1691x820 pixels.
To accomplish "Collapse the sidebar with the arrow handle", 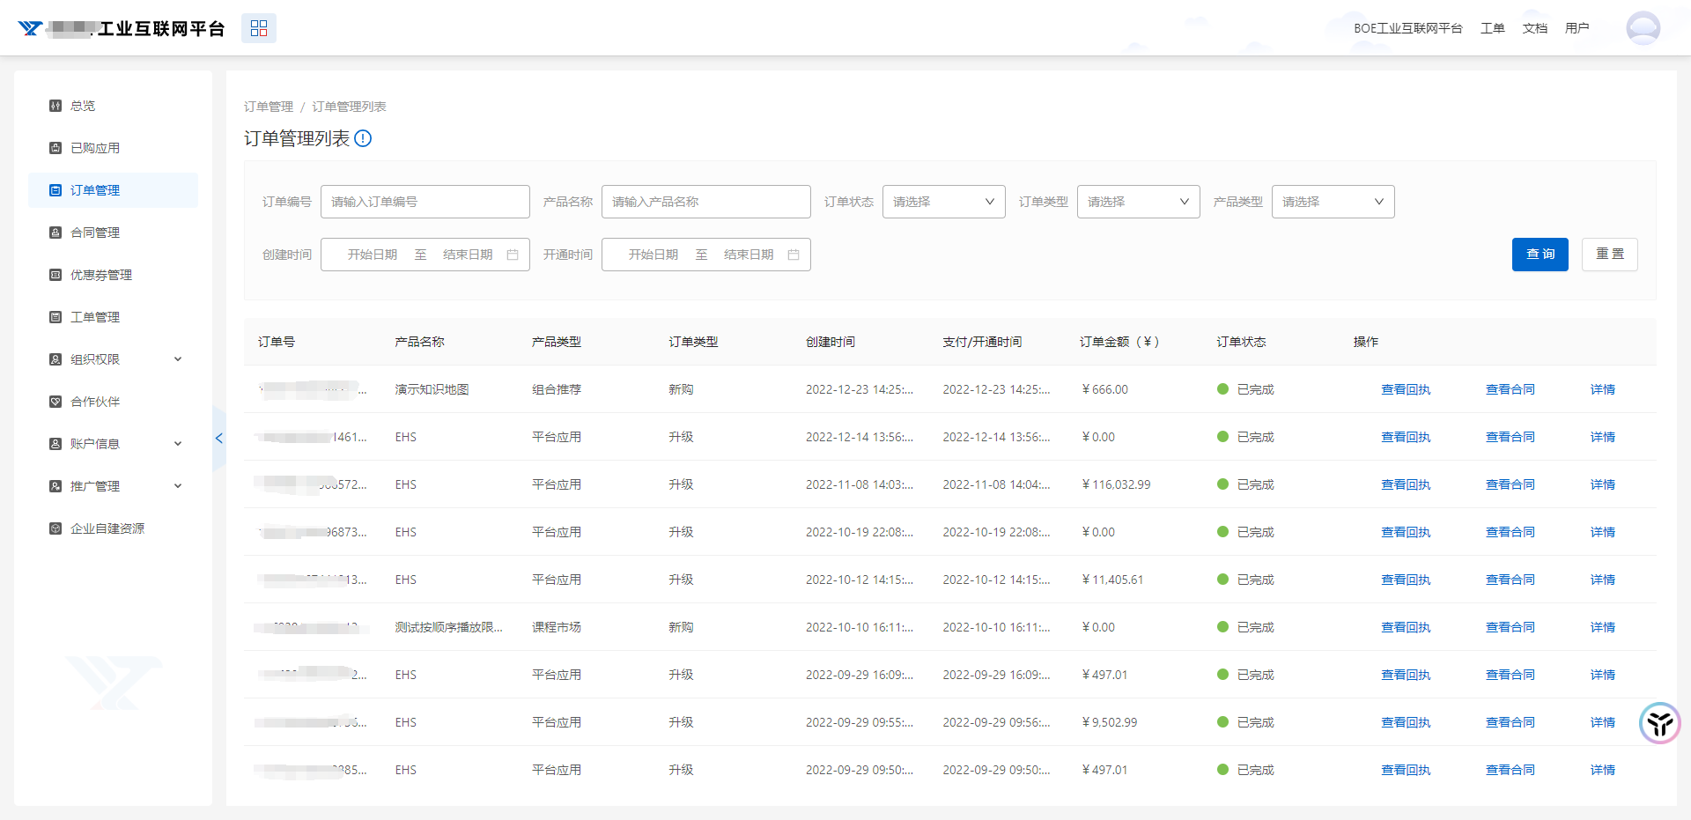I will coord(219,438).
